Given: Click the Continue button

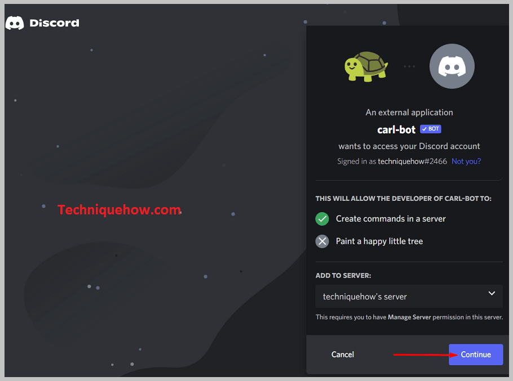Looking at the screenshot, I should pyautogui.click(x=476, y=355).
